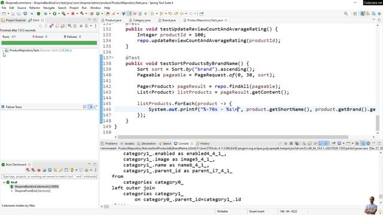Click the New file toolbar icon
The height and width of the screenshot is (215, 383).
coord(4,14)
